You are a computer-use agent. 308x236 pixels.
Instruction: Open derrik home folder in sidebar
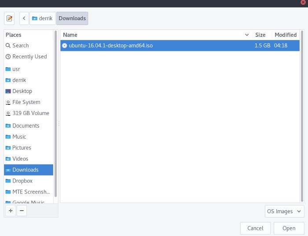19,80
